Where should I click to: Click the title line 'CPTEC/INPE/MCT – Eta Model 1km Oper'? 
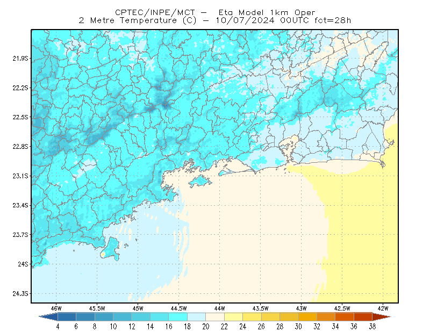point(215,12)
